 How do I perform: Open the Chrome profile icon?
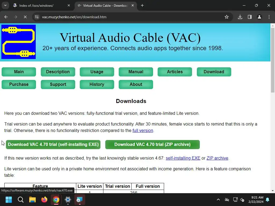click(x=259, y=17)
